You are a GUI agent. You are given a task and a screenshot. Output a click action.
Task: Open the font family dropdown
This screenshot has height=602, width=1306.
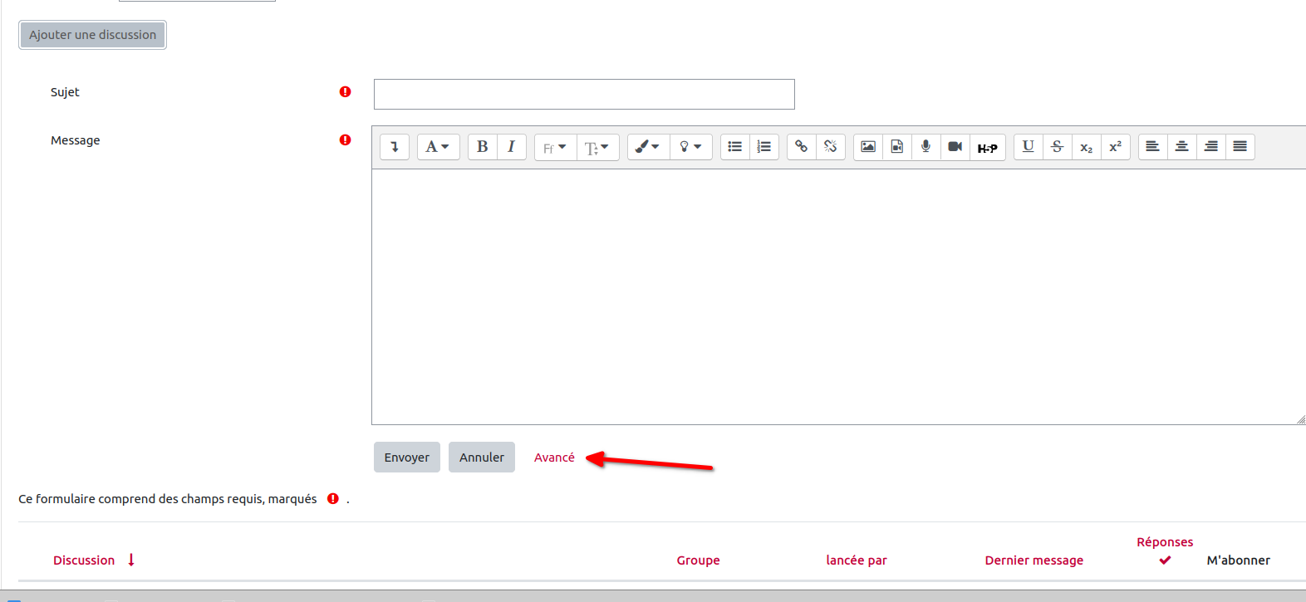pos(555,148)
